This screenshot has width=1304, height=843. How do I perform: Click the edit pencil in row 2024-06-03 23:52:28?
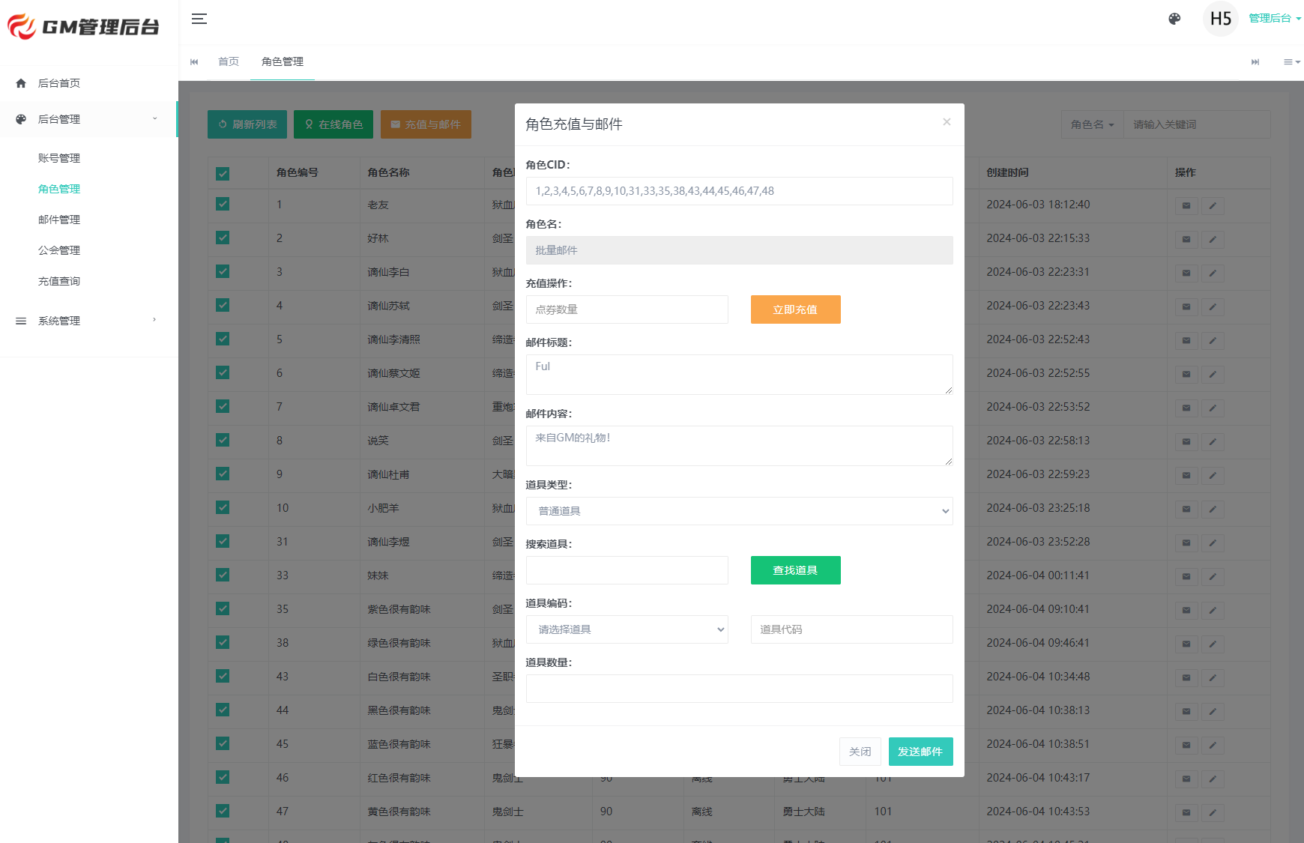coord(1213,543)
